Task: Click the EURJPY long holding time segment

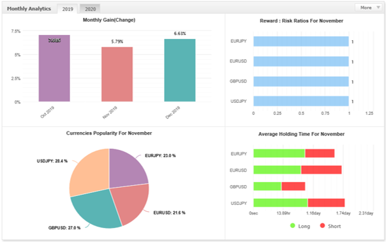Action: pyautogui.click(x=279, y=153)
